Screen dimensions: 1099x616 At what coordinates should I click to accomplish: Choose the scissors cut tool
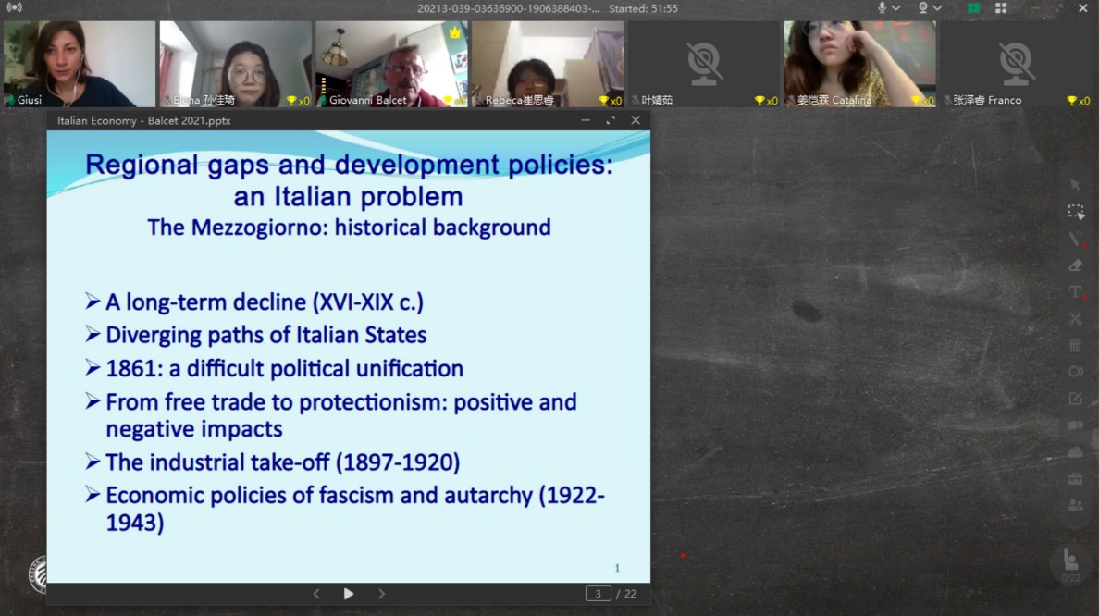1075,319
